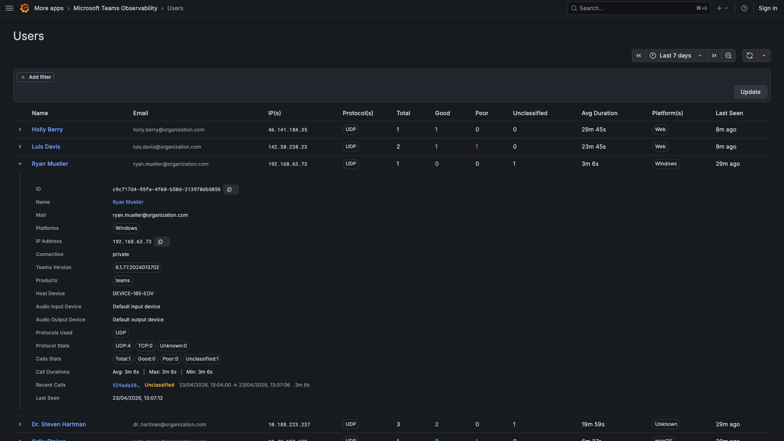Click the Grafana logo icon
The width and height of the screenshot is (784, 441).
pos(24,8)
